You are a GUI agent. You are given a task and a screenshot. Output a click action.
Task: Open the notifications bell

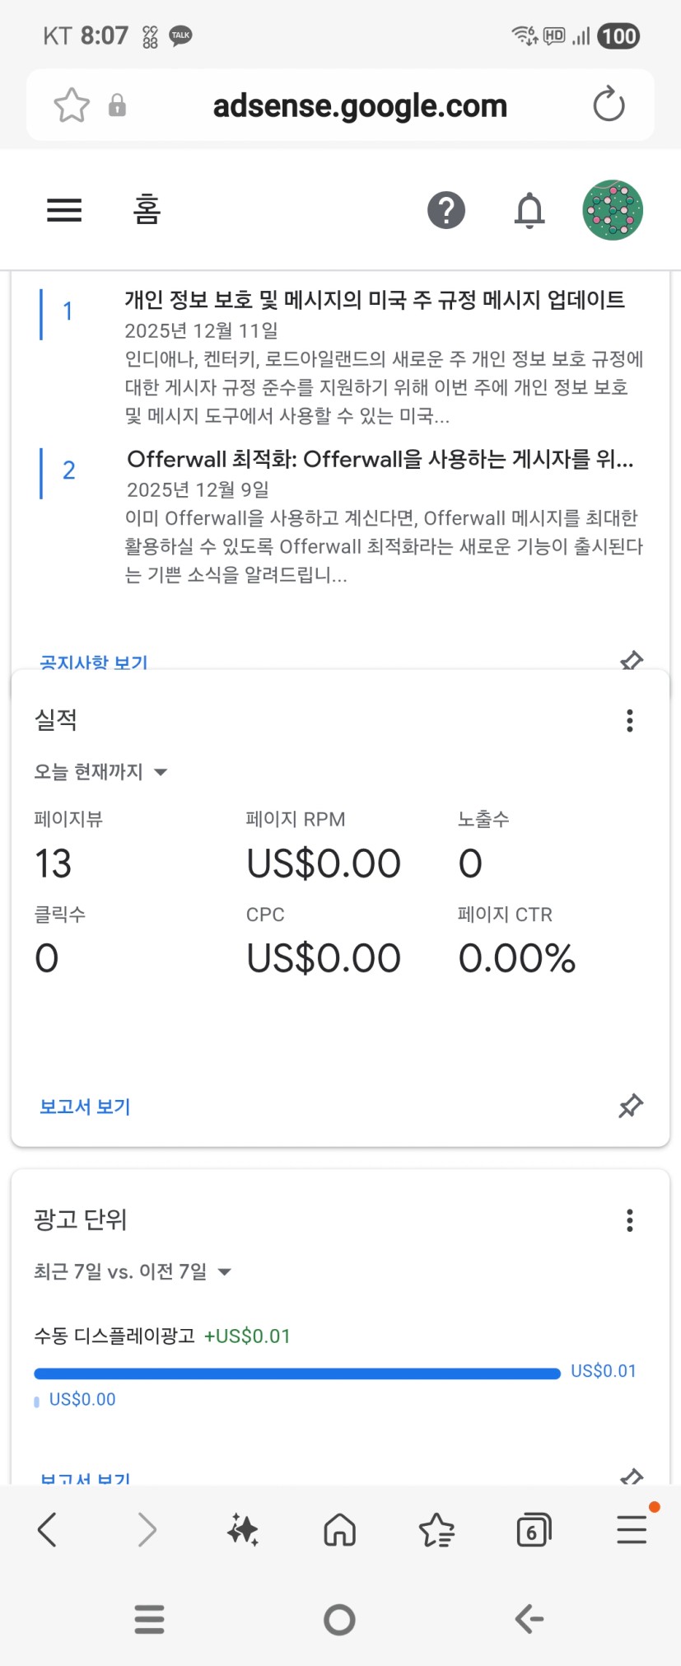point(529,210)
